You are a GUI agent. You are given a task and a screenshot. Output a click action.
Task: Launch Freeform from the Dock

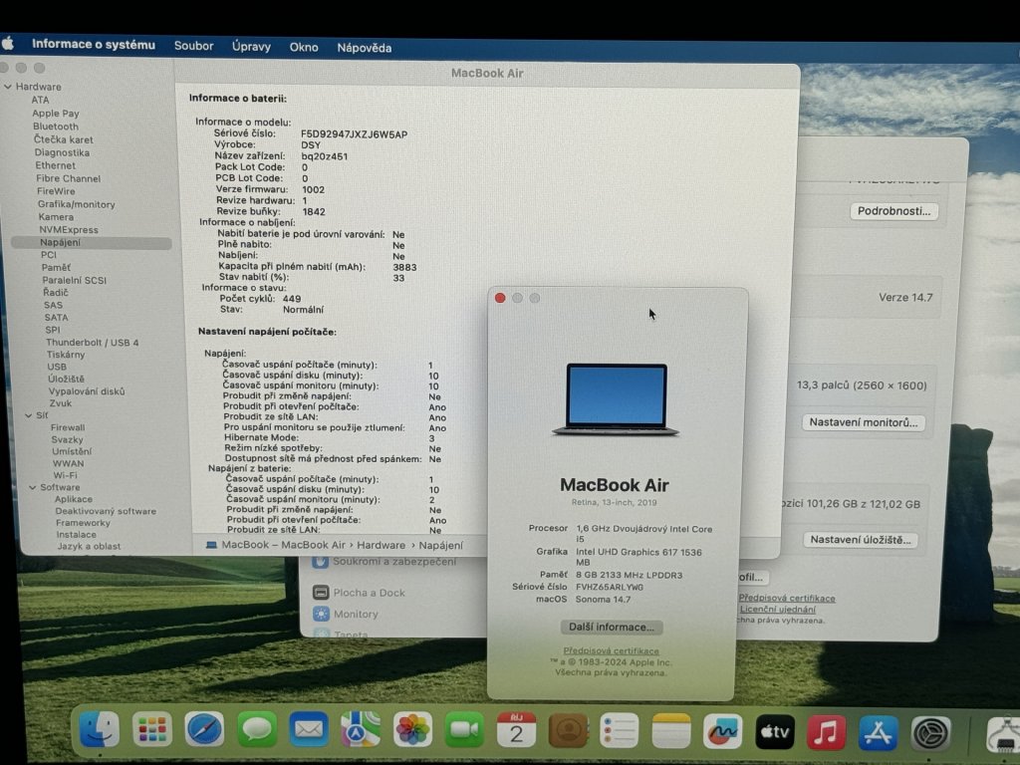click(x=723, y=731)
